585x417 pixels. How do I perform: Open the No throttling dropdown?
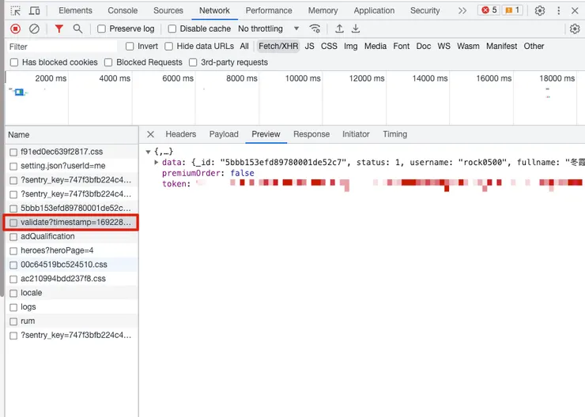point(269,28)
